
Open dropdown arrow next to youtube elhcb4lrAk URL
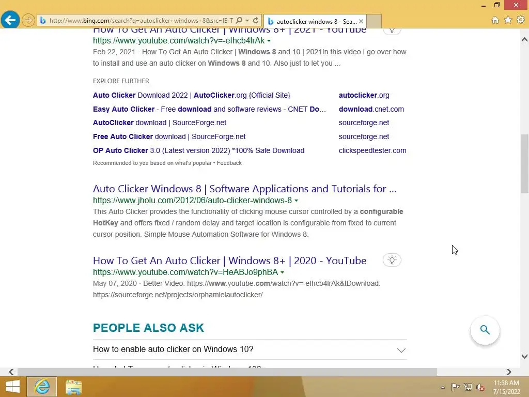point(269,41)
